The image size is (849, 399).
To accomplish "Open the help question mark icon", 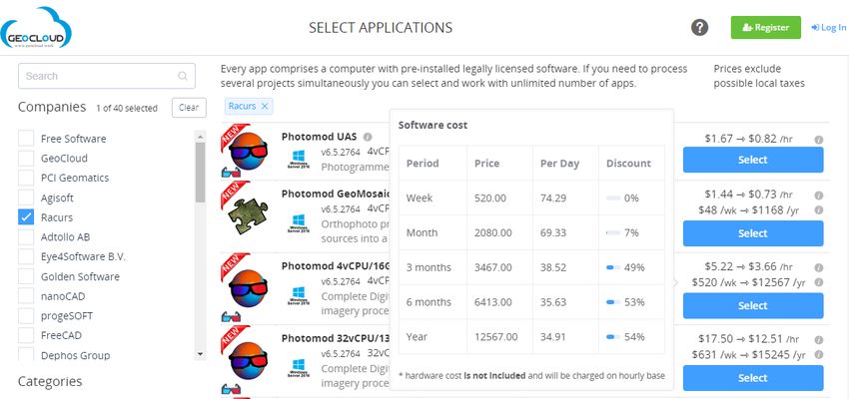I will pos(699,27).
